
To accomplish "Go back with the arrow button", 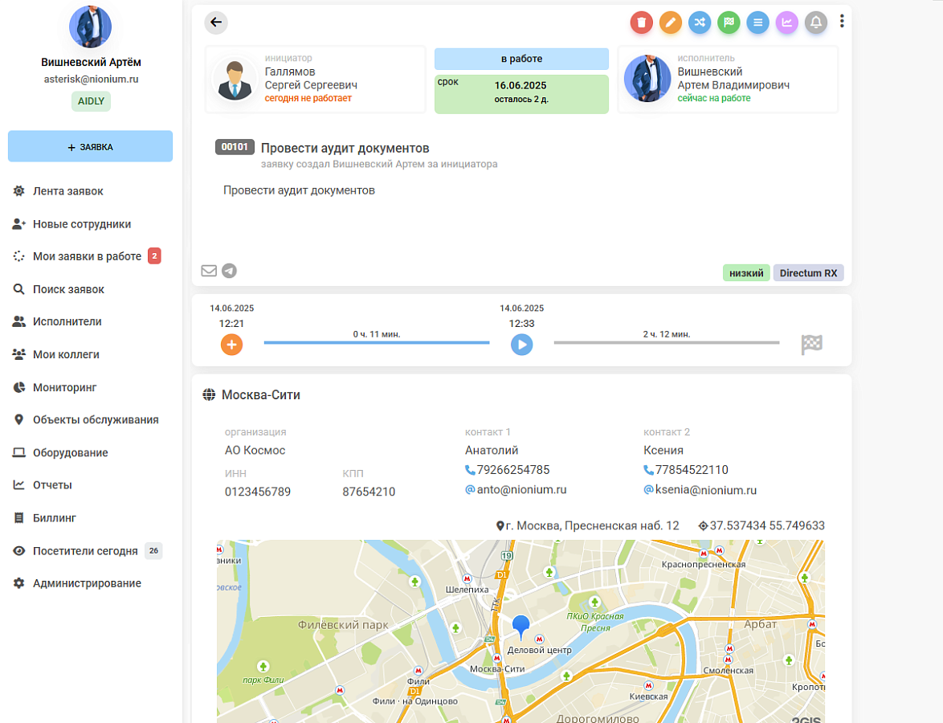I will [x=216, y=22].
